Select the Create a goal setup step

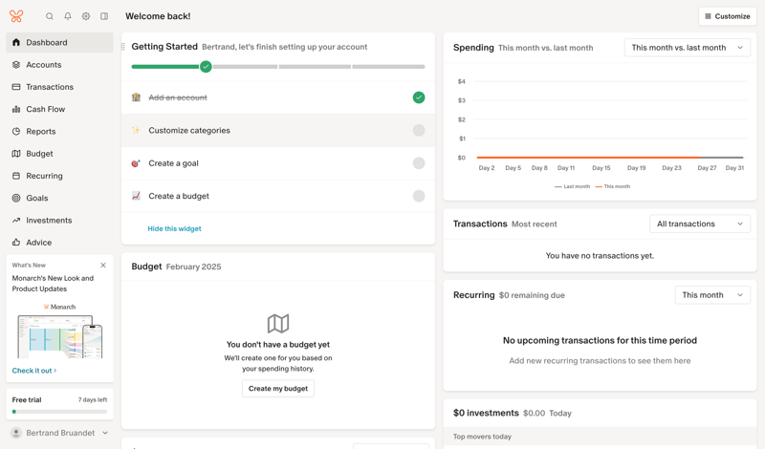(x=278, y=162)
